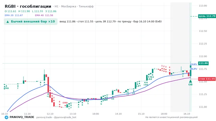Viewport: 216px width, 121px height.
Task: Click the 'EMA 20 111.67' legend entry
Action: pos(14,15)
